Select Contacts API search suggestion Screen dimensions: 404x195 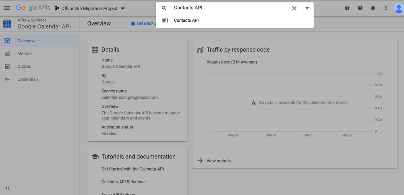[x=186, y=20]
